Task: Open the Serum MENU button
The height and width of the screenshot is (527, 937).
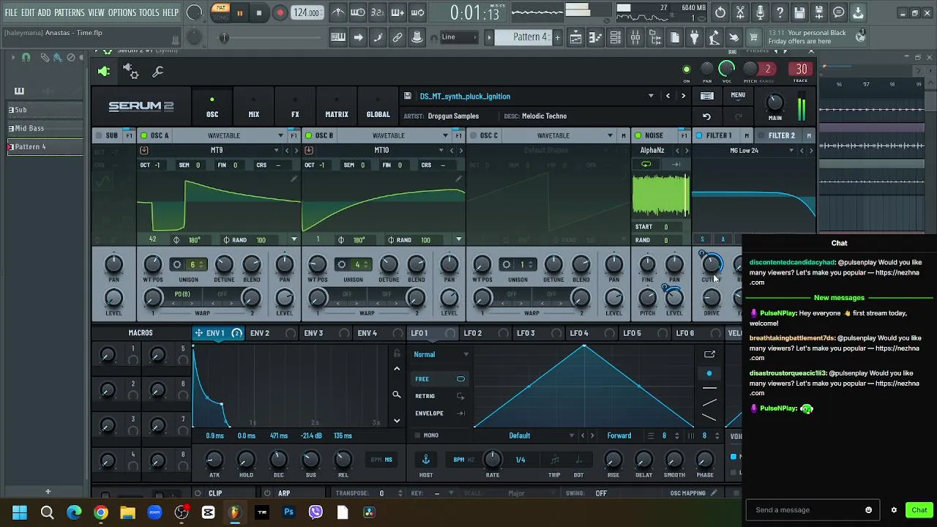Action: [x=738, y=95]
